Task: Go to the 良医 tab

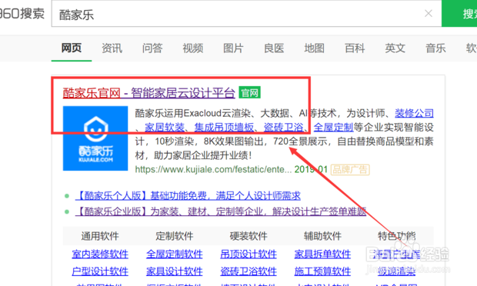Action: (x=274, y=48)
